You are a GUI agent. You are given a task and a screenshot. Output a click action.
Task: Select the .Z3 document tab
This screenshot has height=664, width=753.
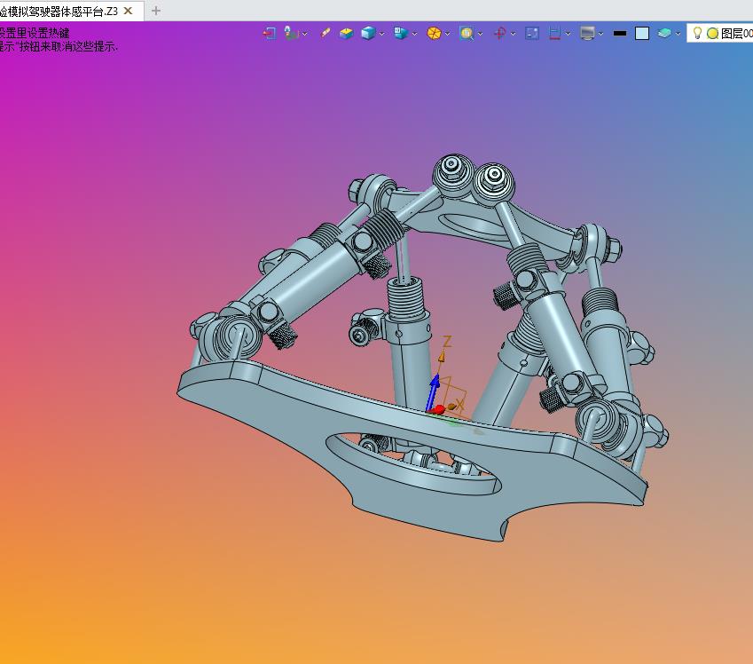coord(58,11)
